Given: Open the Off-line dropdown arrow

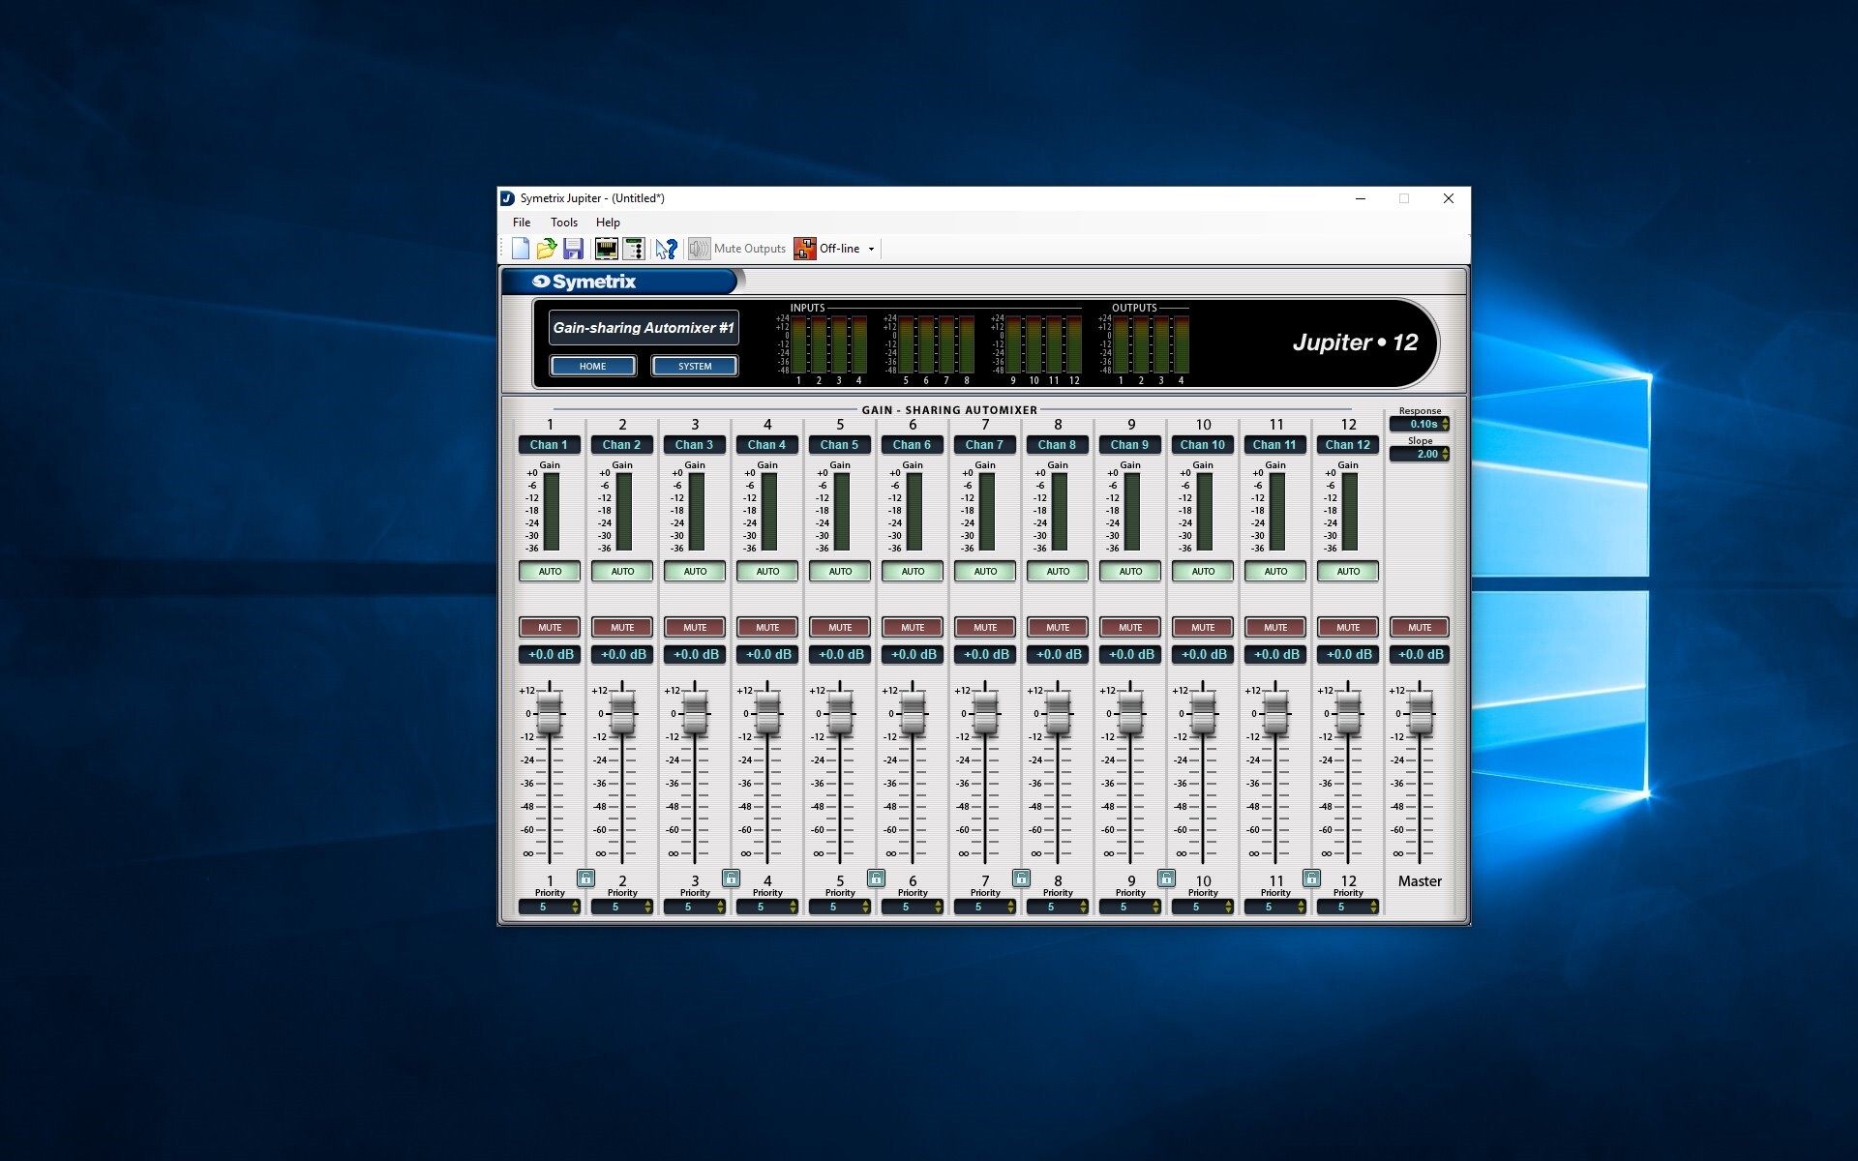Looking at the screenshot, I should pyautogui.click(x=871, y=250).
